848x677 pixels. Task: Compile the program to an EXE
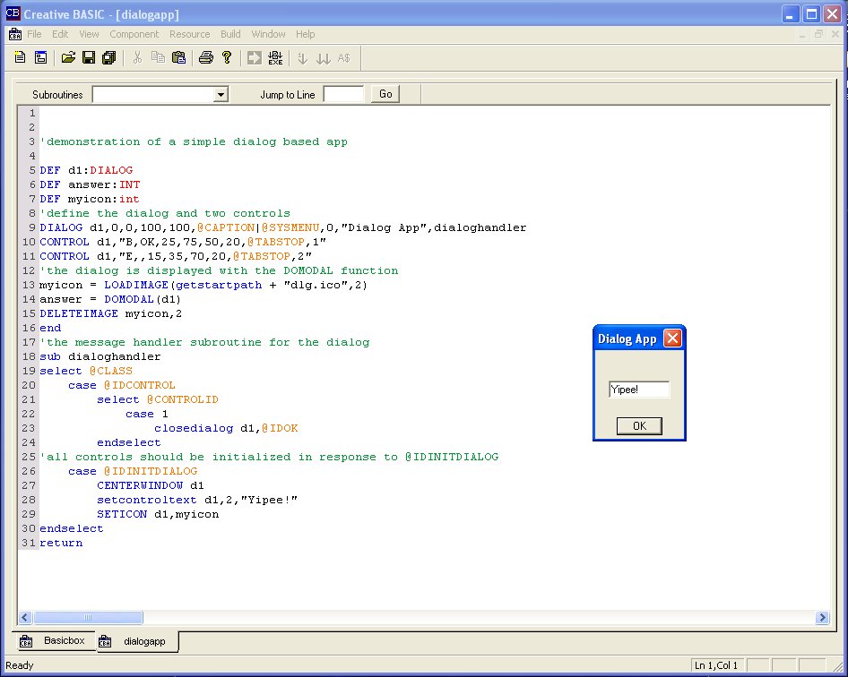pos(275,57)
